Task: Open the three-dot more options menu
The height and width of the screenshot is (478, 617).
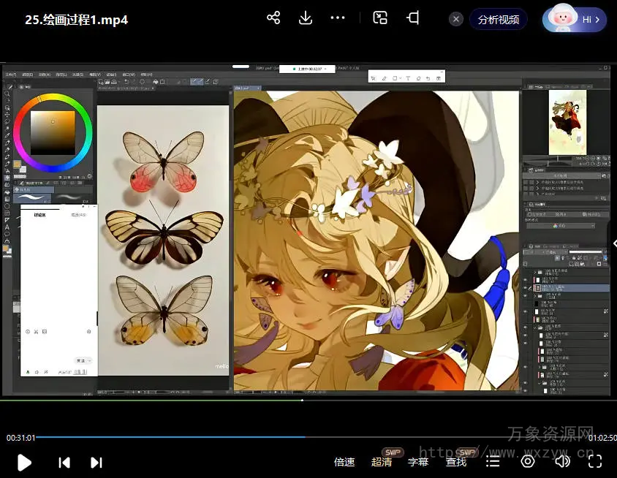Action: click(x=337, y=18)
